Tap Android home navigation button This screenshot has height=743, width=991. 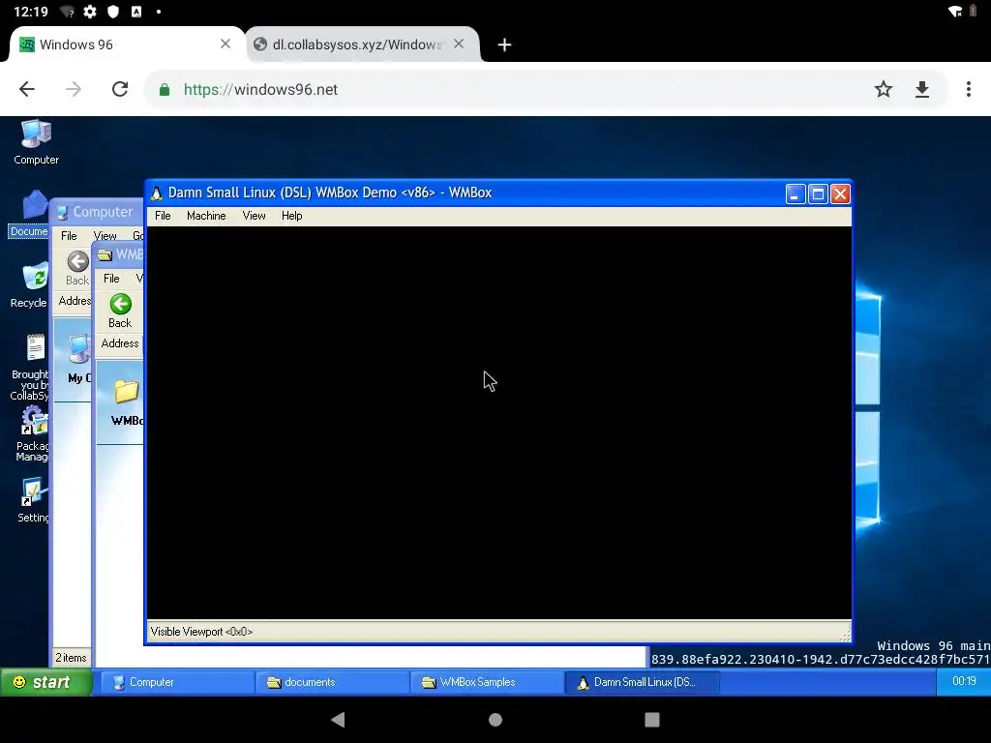pos(495,719)
